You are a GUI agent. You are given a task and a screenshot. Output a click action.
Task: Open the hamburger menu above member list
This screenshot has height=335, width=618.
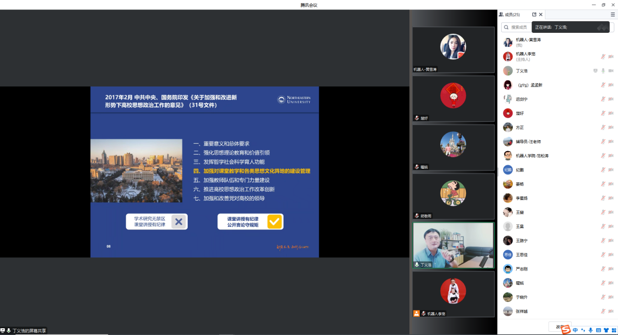[613, 15]
